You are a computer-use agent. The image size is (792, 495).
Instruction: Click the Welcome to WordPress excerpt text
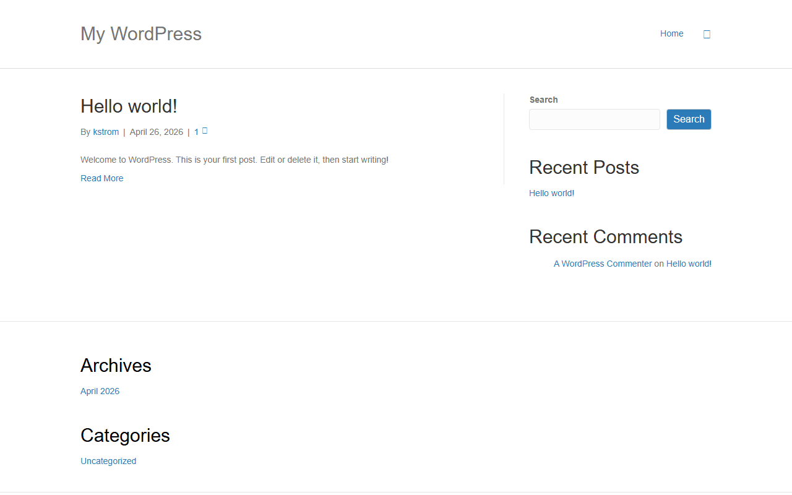coord(235,160)
